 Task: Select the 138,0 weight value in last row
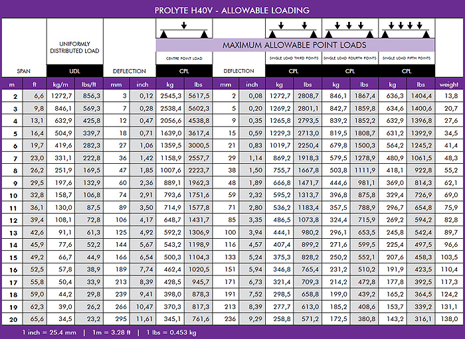pyautogui.click(x=449, y=319)
